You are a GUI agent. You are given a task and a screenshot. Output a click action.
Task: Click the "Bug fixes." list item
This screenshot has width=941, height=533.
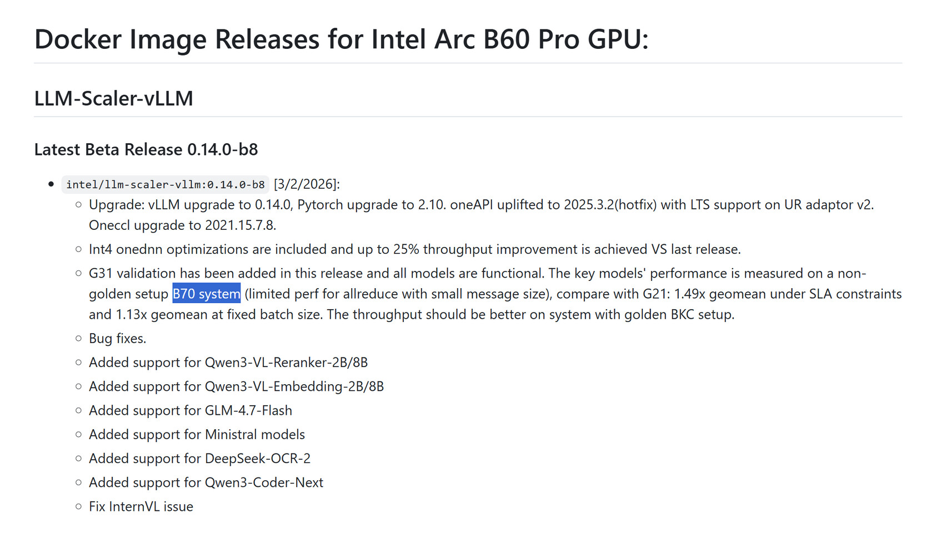117,338
